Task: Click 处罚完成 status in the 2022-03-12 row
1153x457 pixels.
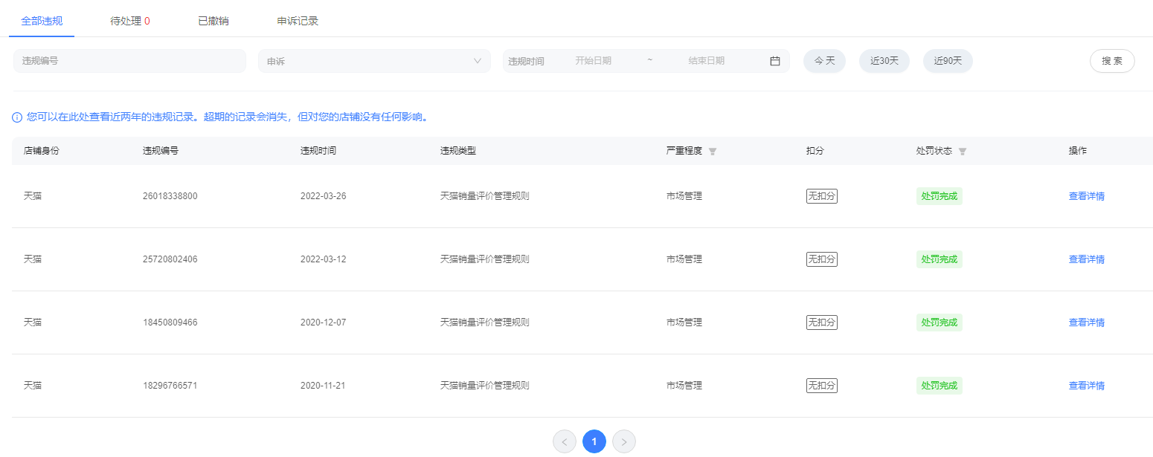Action: tap(940, 259)
